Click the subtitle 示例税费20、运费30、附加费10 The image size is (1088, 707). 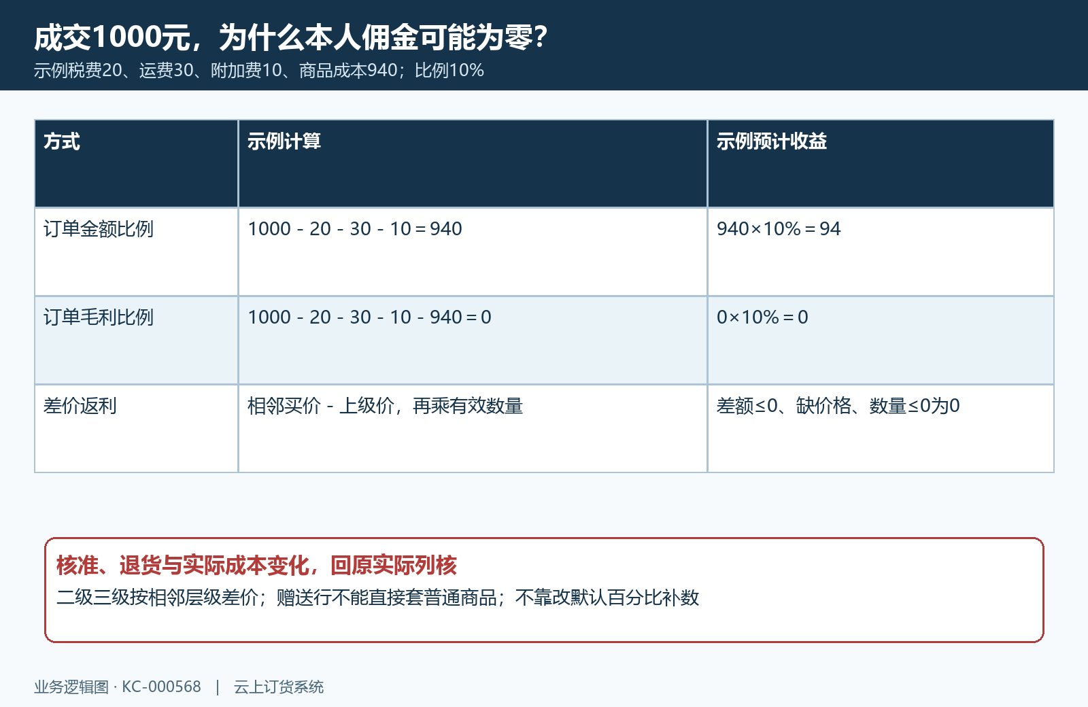point(158,70)
